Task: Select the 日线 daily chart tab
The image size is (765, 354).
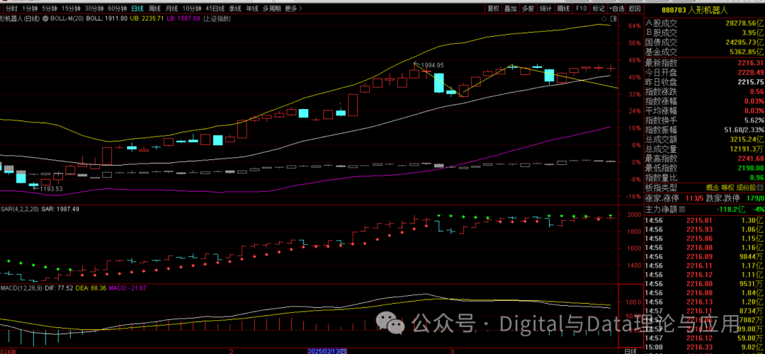Action: [x=137, y=8]
